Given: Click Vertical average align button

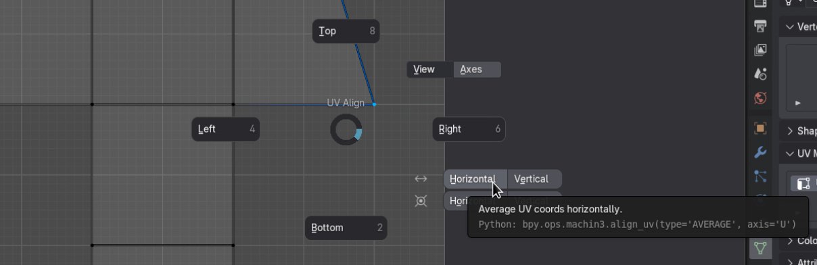Looking at the screenshot, I should coord(534,179).
